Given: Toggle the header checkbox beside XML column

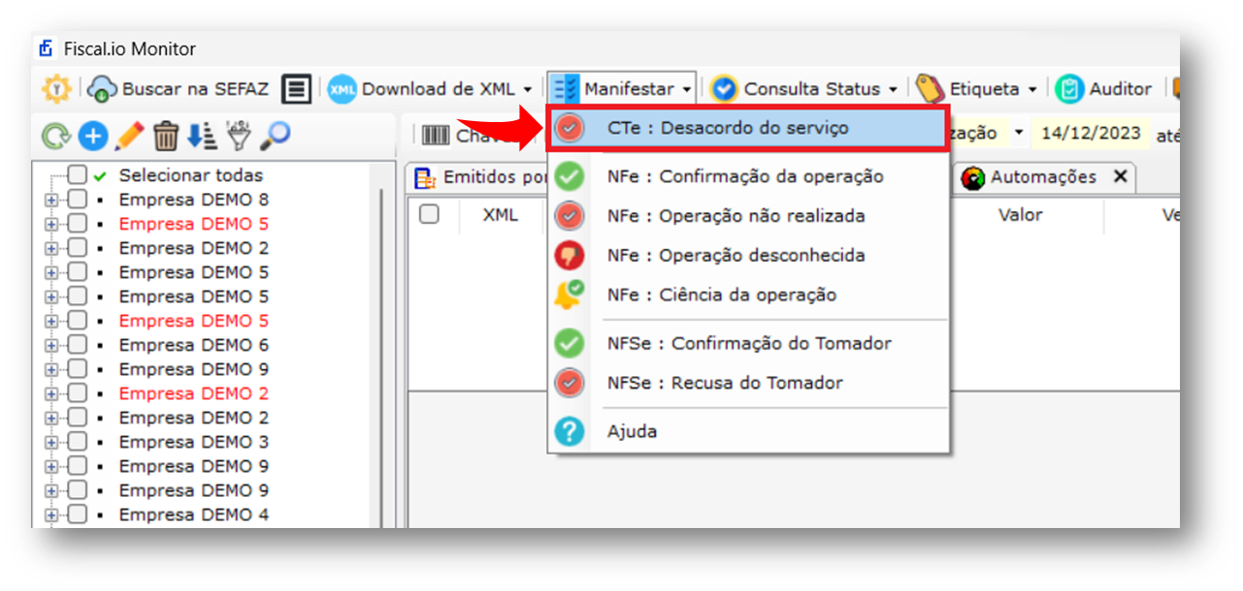Looking at the screenshot, I should coord(429,214).
